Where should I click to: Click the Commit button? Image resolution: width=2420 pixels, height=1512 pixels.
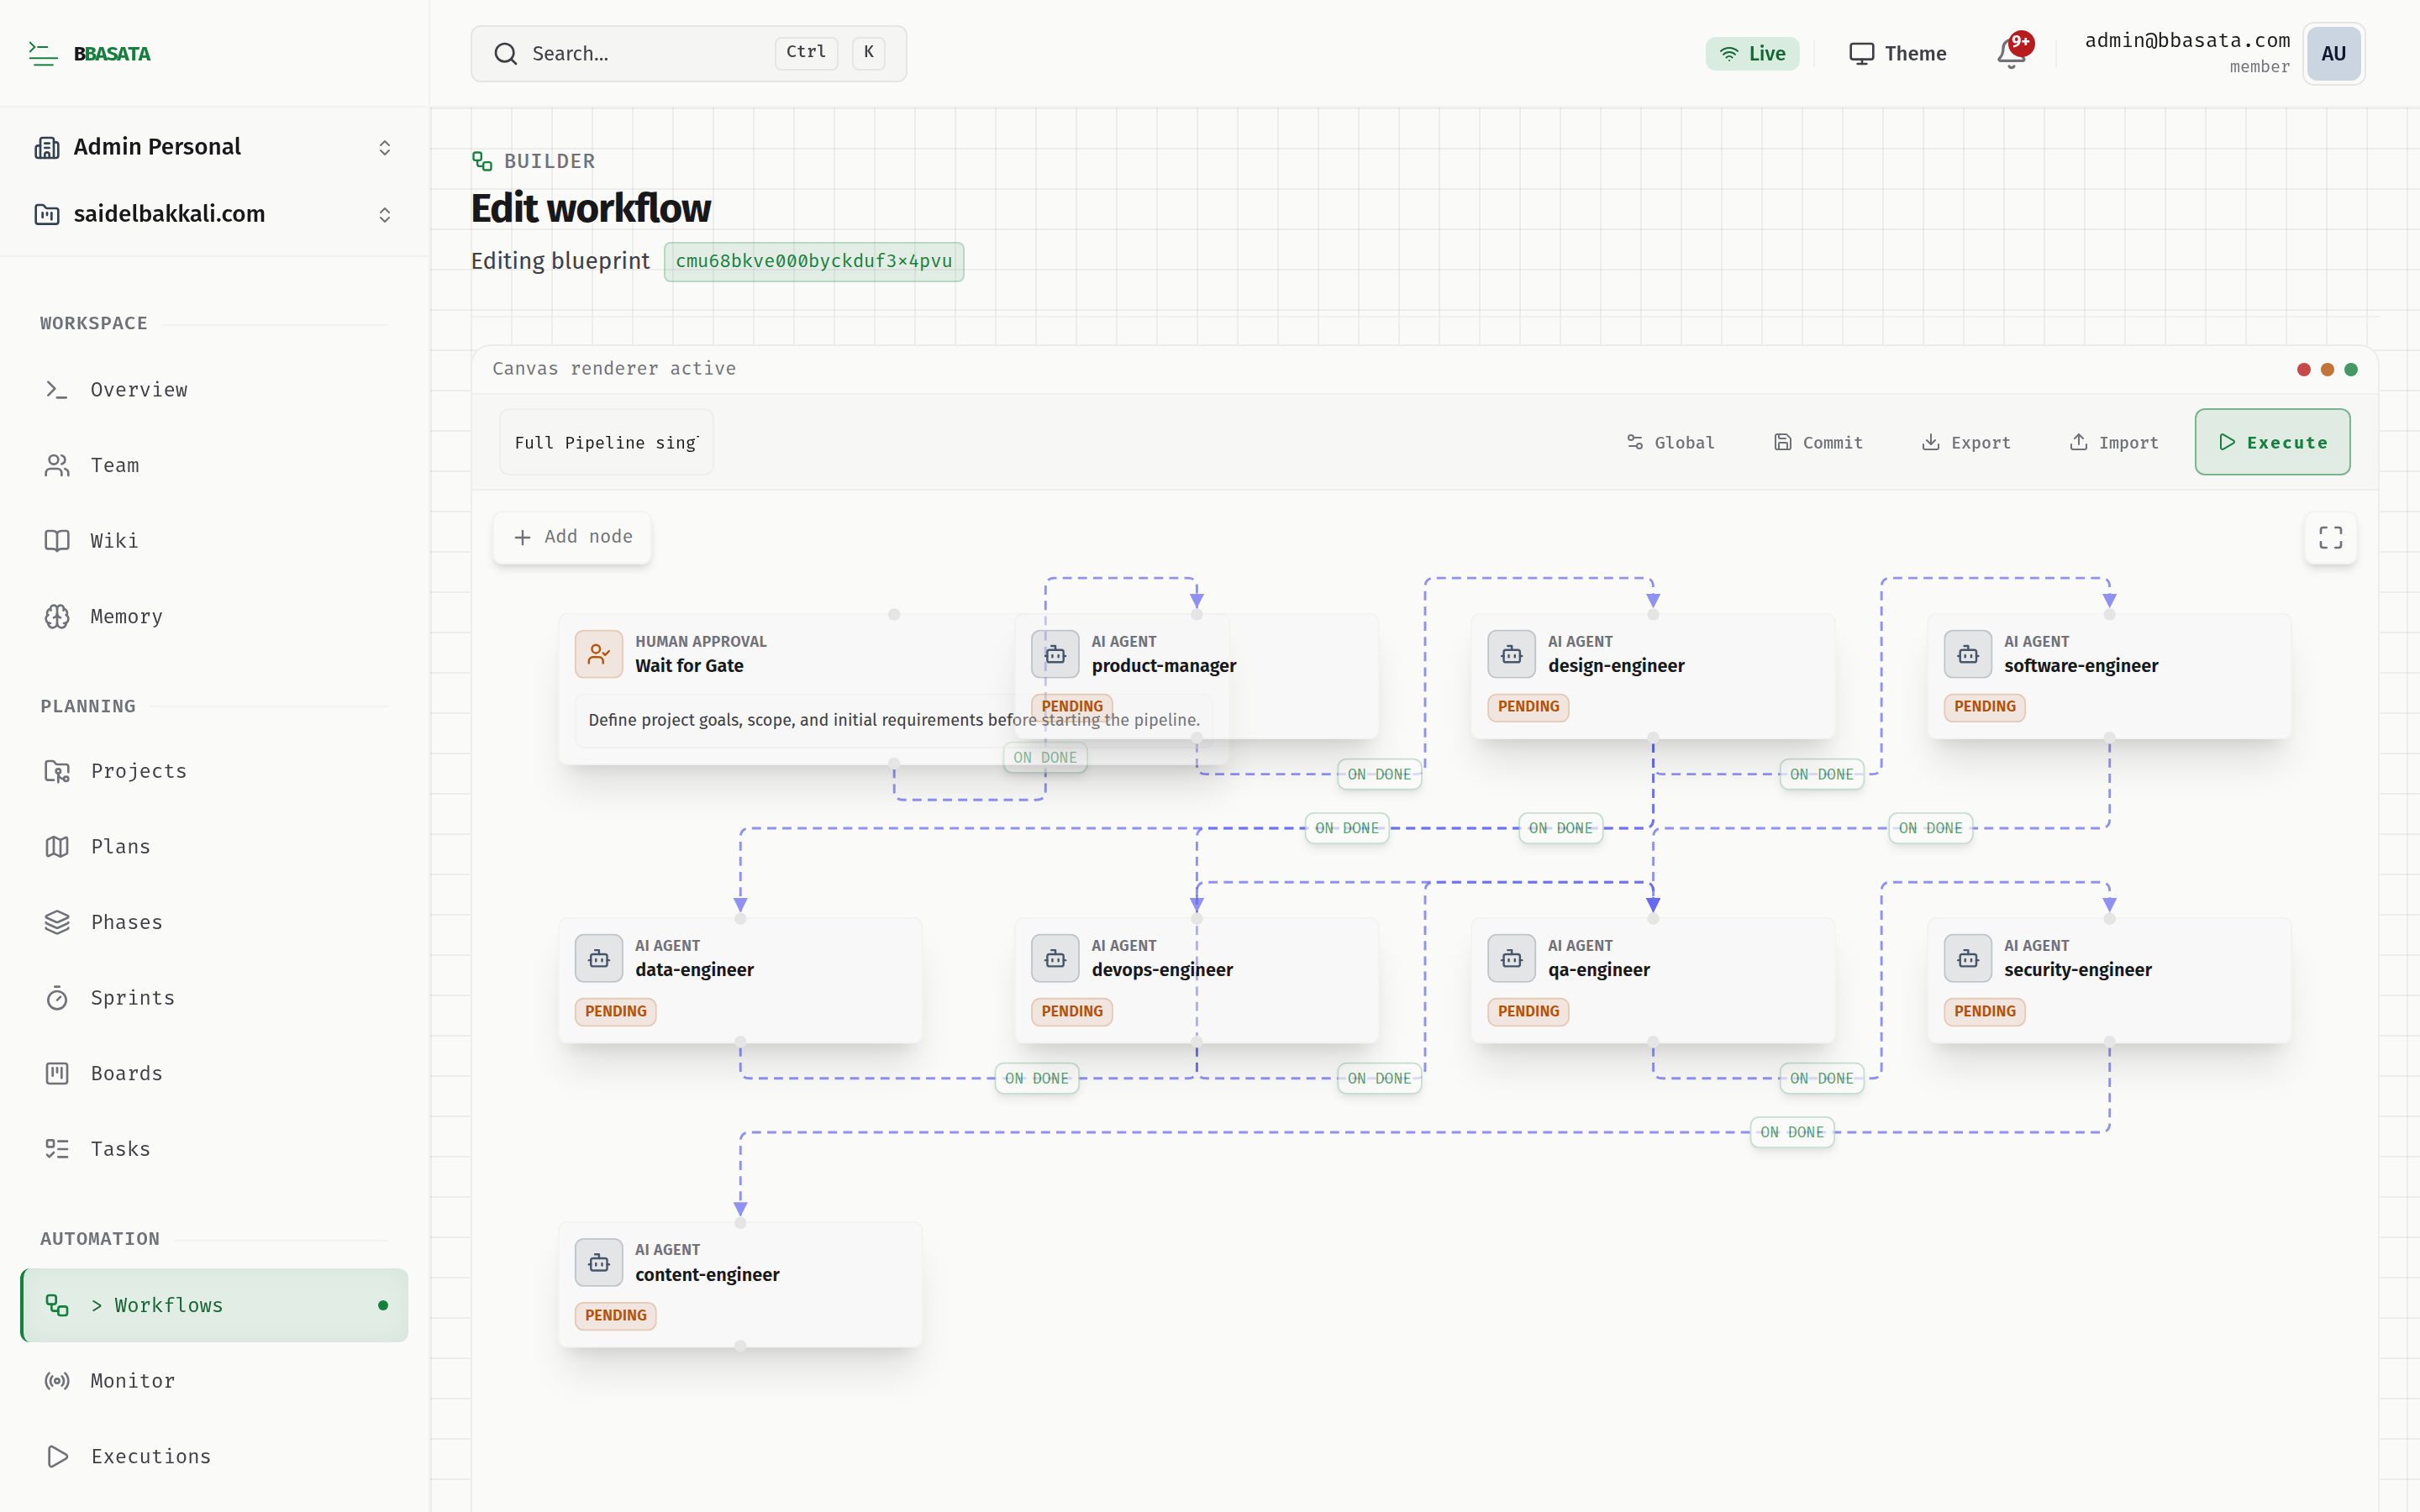[1818, 442]
